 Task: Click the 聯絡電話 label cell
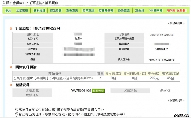[124, 45]
